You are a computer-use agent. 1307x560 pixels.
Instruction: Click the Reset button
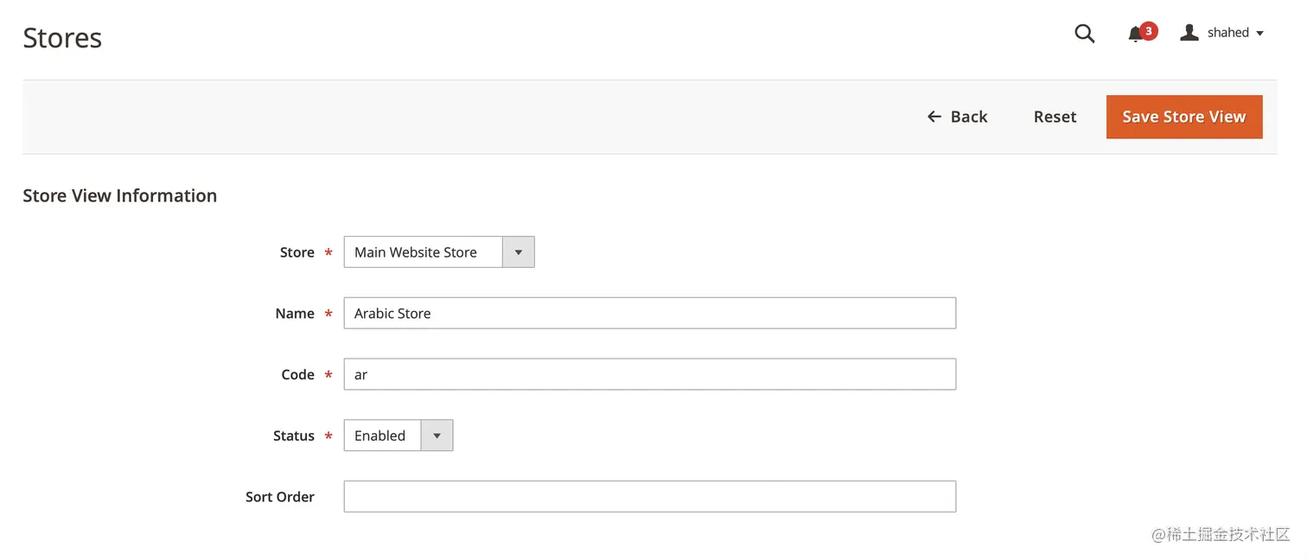(1055, 116)
